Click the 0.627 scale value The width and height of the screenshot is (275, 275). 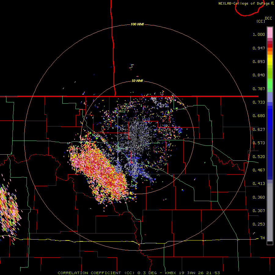pos(259,130)
